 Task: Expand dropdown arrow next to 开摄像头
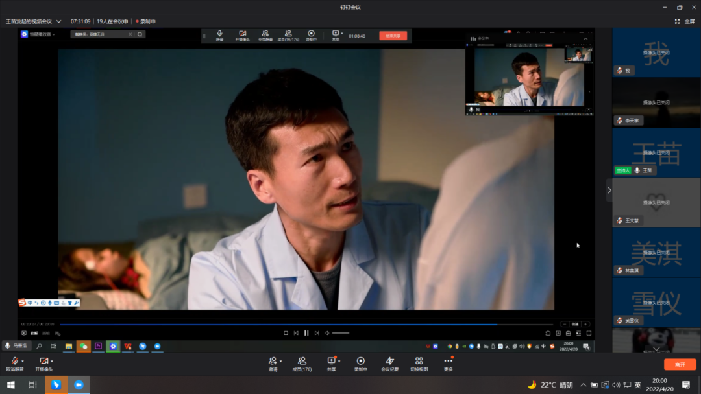[x=53, y=361]
